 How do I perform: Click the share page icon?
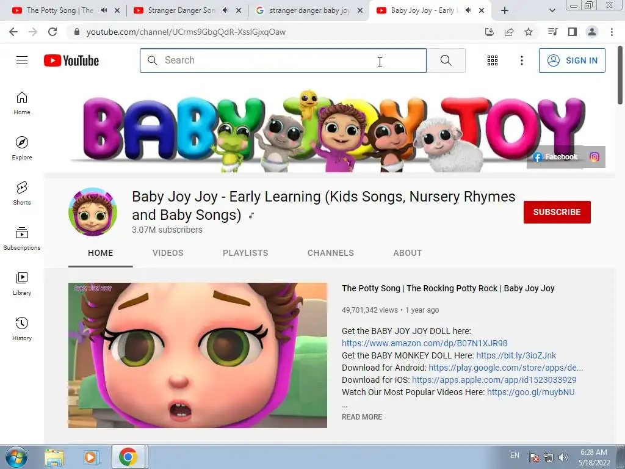click(x=509, y=32)
